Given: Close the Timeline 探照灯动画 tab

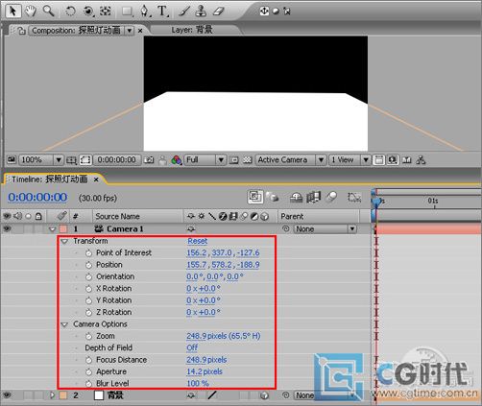Looking at the screenshot, I should point(96,179).
